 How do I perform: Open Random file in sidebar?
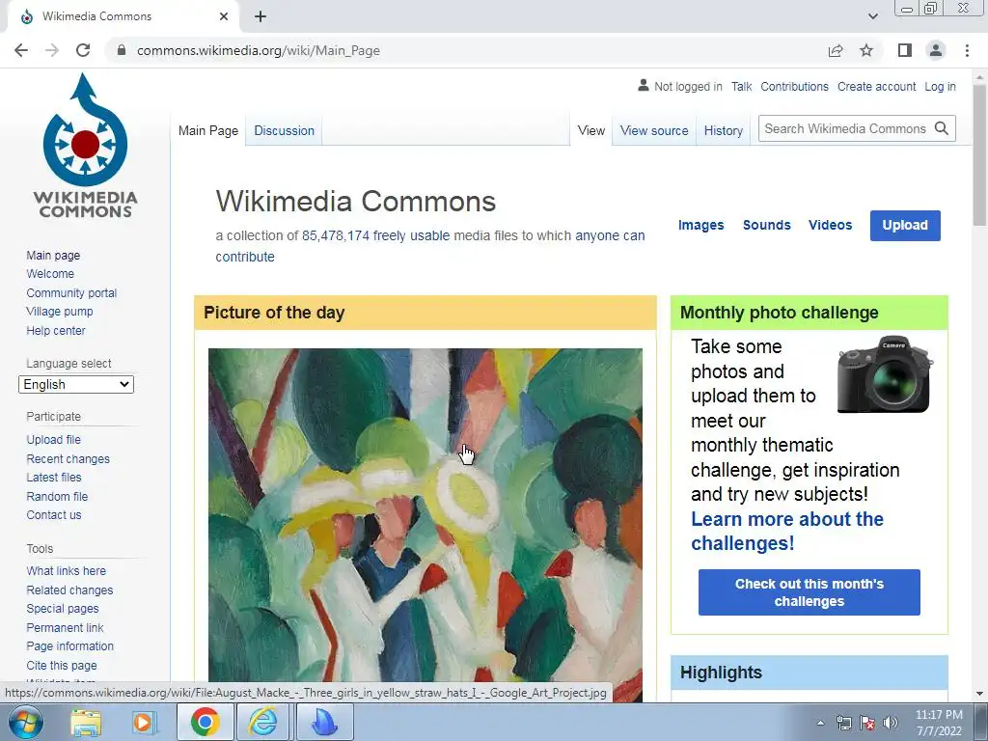point(57,497)
